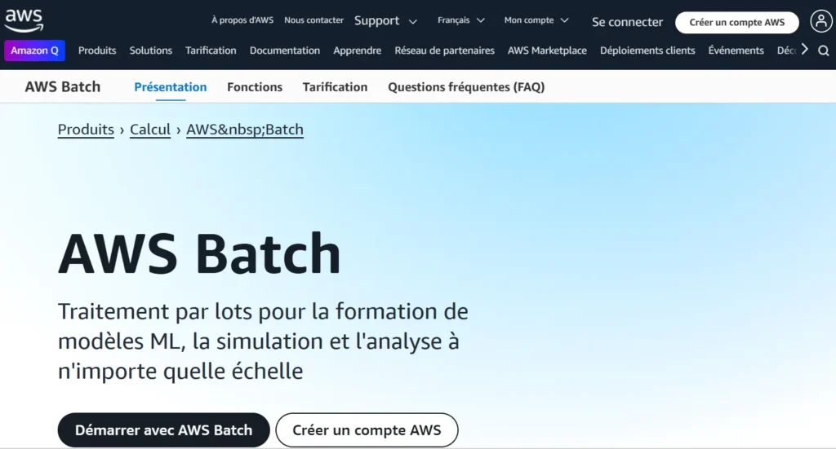Open the user profile icon
This screenshot has width=836, height=449.
pos(820,22)
